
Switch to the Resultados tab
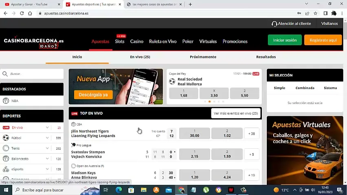[x=266, y=57]
